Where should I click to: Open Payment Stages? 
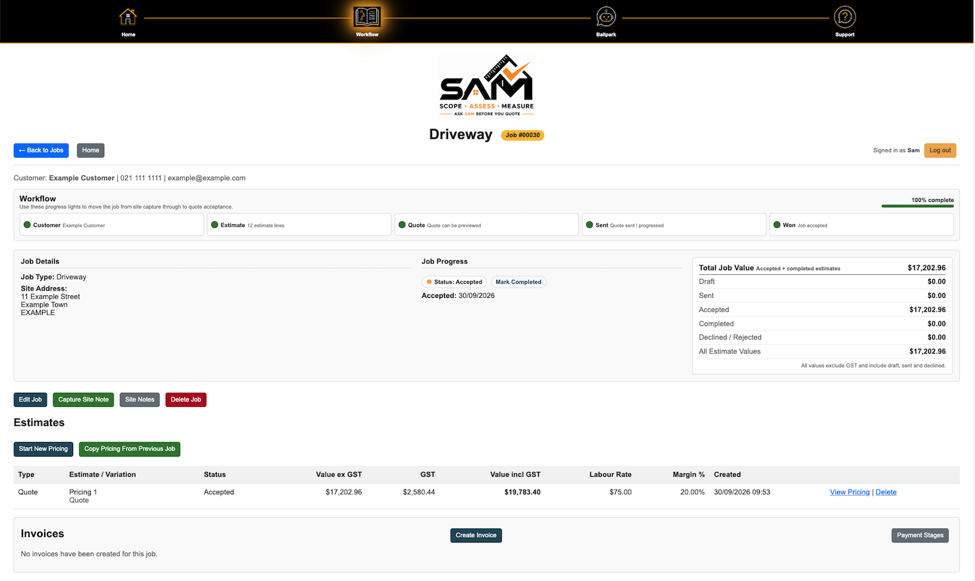tap(920, 535)
